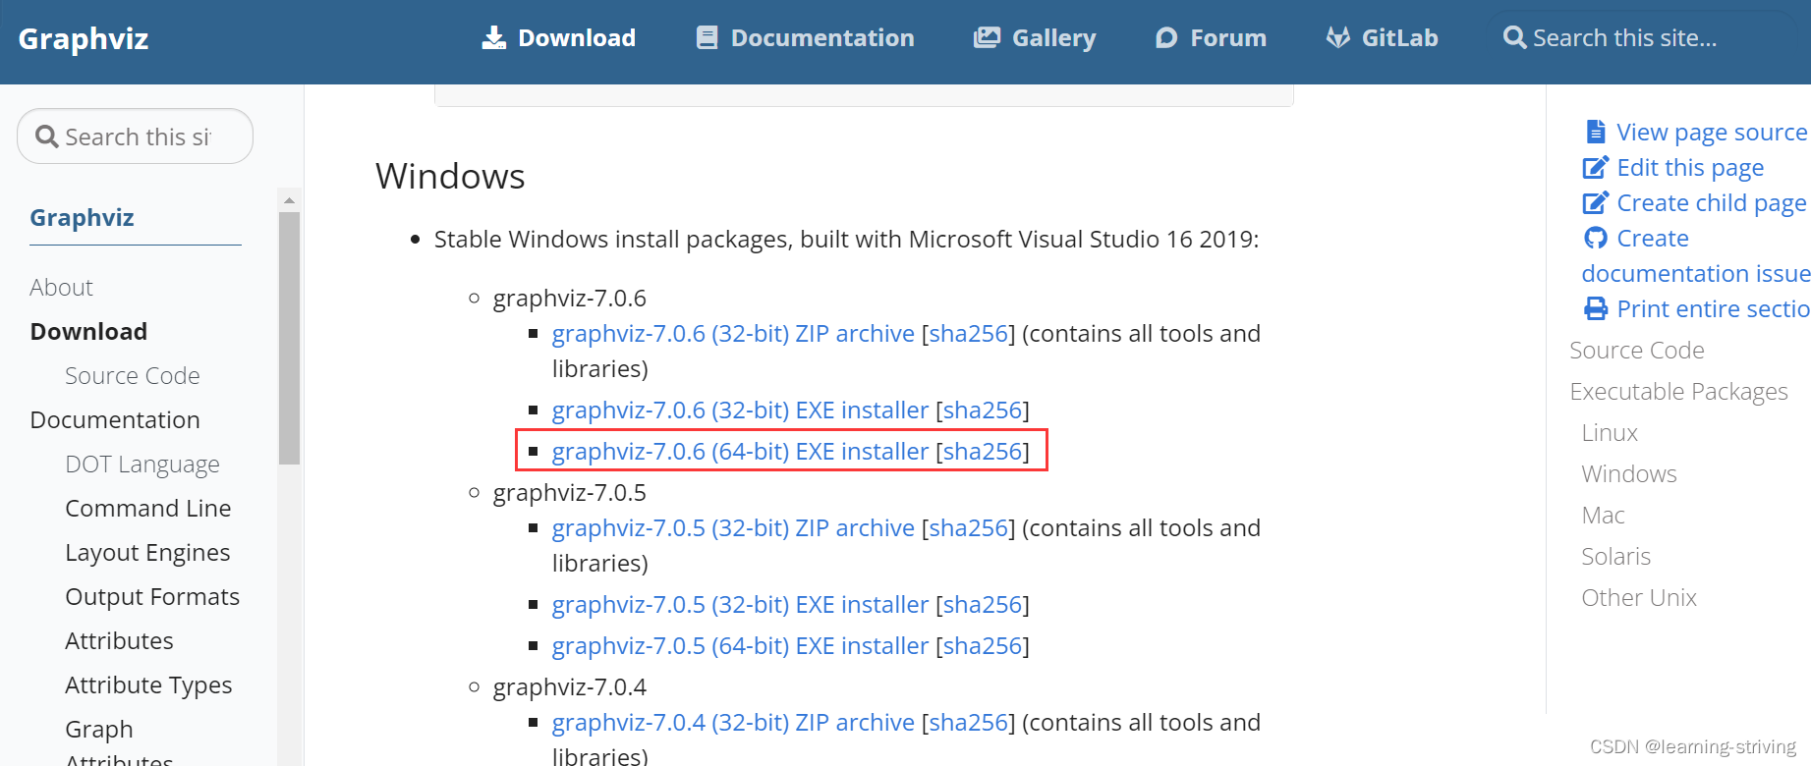Go to Gallery in the top navigation

[x=1035, y=37]
